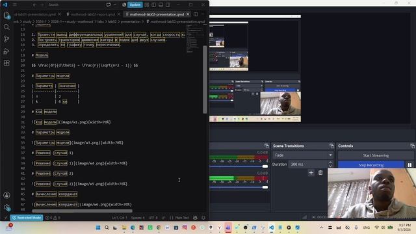The width and height of the screenshot is (416, 234).
Task: Go back with the navigation arrow
Action: coord(34,5)
